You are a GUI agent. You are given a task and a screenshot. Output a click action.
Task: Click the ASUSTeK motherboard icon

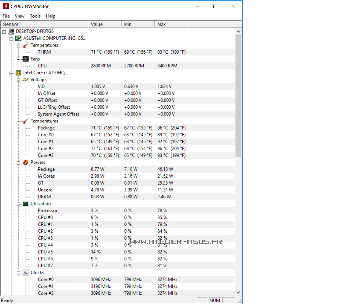(x=18, y=38)
